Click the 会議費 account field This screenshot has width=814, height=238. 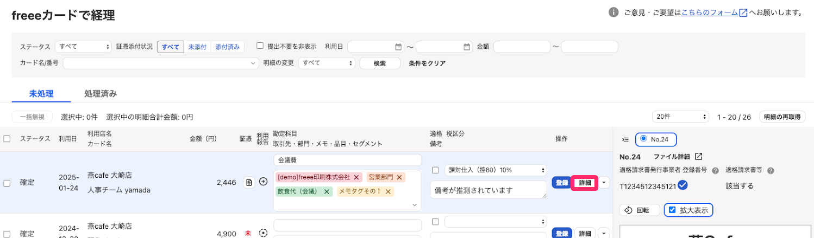(348, 160)
